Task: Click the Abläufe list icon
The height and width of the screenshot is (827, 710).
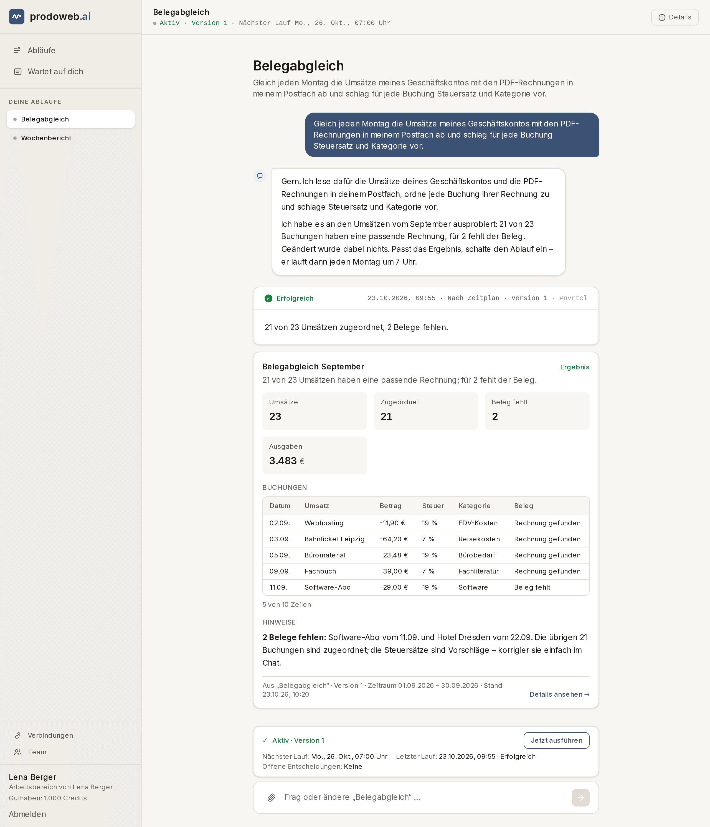Action: 17,50
